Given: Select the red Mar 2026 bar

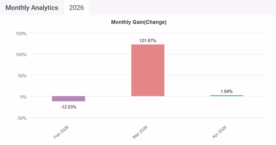Looking at the screenshot, I should [148, 70].
